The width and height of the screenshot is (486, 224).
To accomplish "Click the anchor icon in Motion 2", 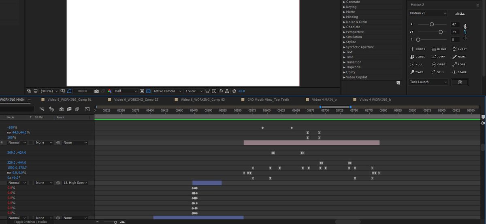I will [465, 38].
